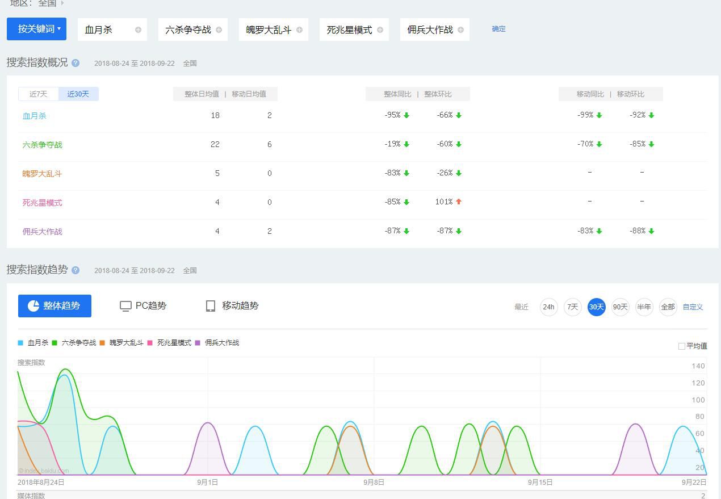This screenshot has width=721, height=499.
Task: Click the 2018年8月24日 label on the chart axis
Action: pyautogui.click(x=41, y=483)
